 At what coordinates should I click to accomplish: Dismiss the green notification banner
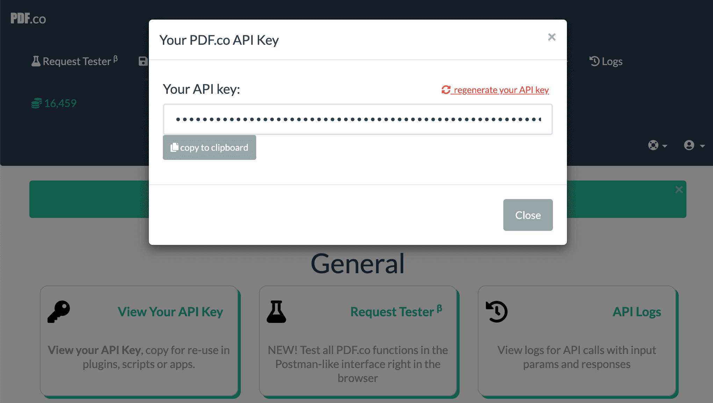click(x=679, y=189)
